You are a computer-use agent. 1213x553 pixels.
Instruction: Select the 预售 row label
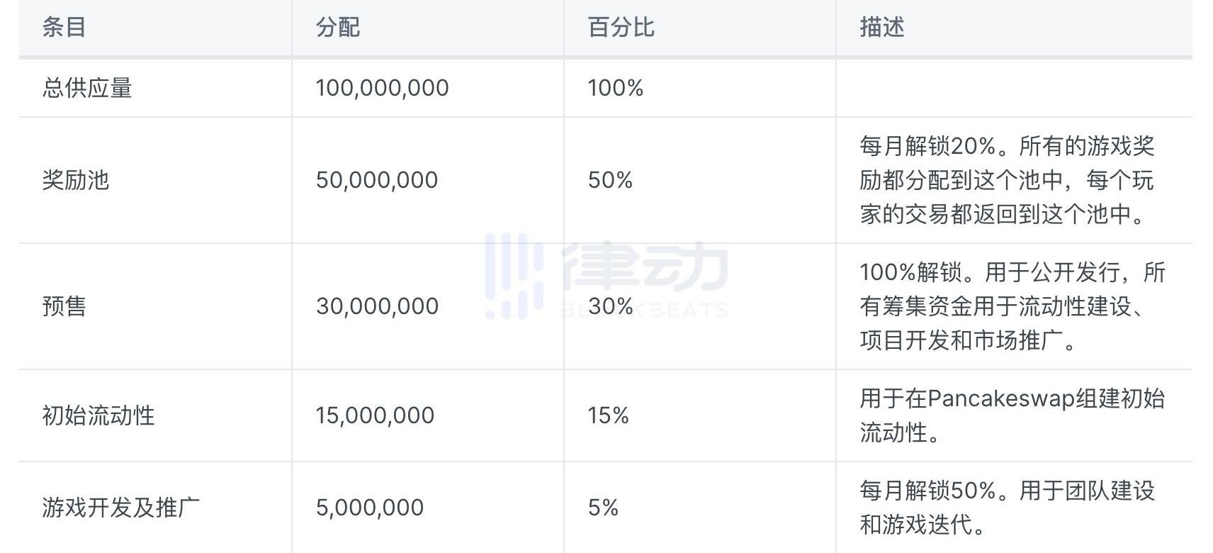(64, 306)
